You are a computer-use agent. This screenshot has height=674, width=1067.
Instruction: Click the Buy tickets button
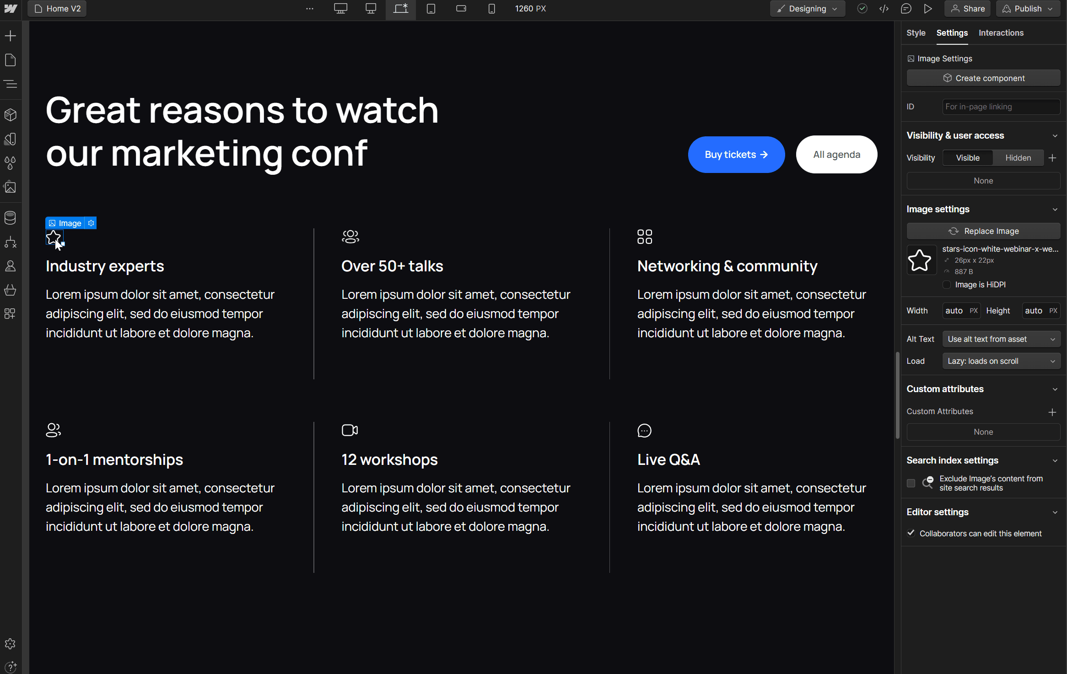pyautogui.click(x=736, y=155)
